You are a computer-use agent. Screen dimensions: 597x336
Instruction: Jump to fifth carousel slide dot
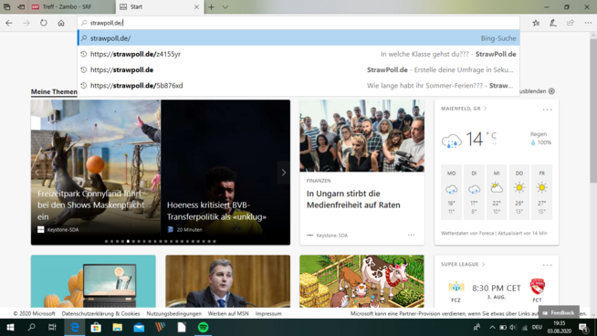coord(128,241)
